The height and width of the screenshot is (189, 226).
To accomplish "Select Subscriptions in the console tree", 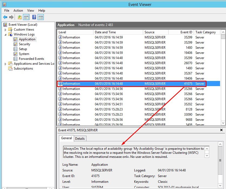I will tap(23, 69).
